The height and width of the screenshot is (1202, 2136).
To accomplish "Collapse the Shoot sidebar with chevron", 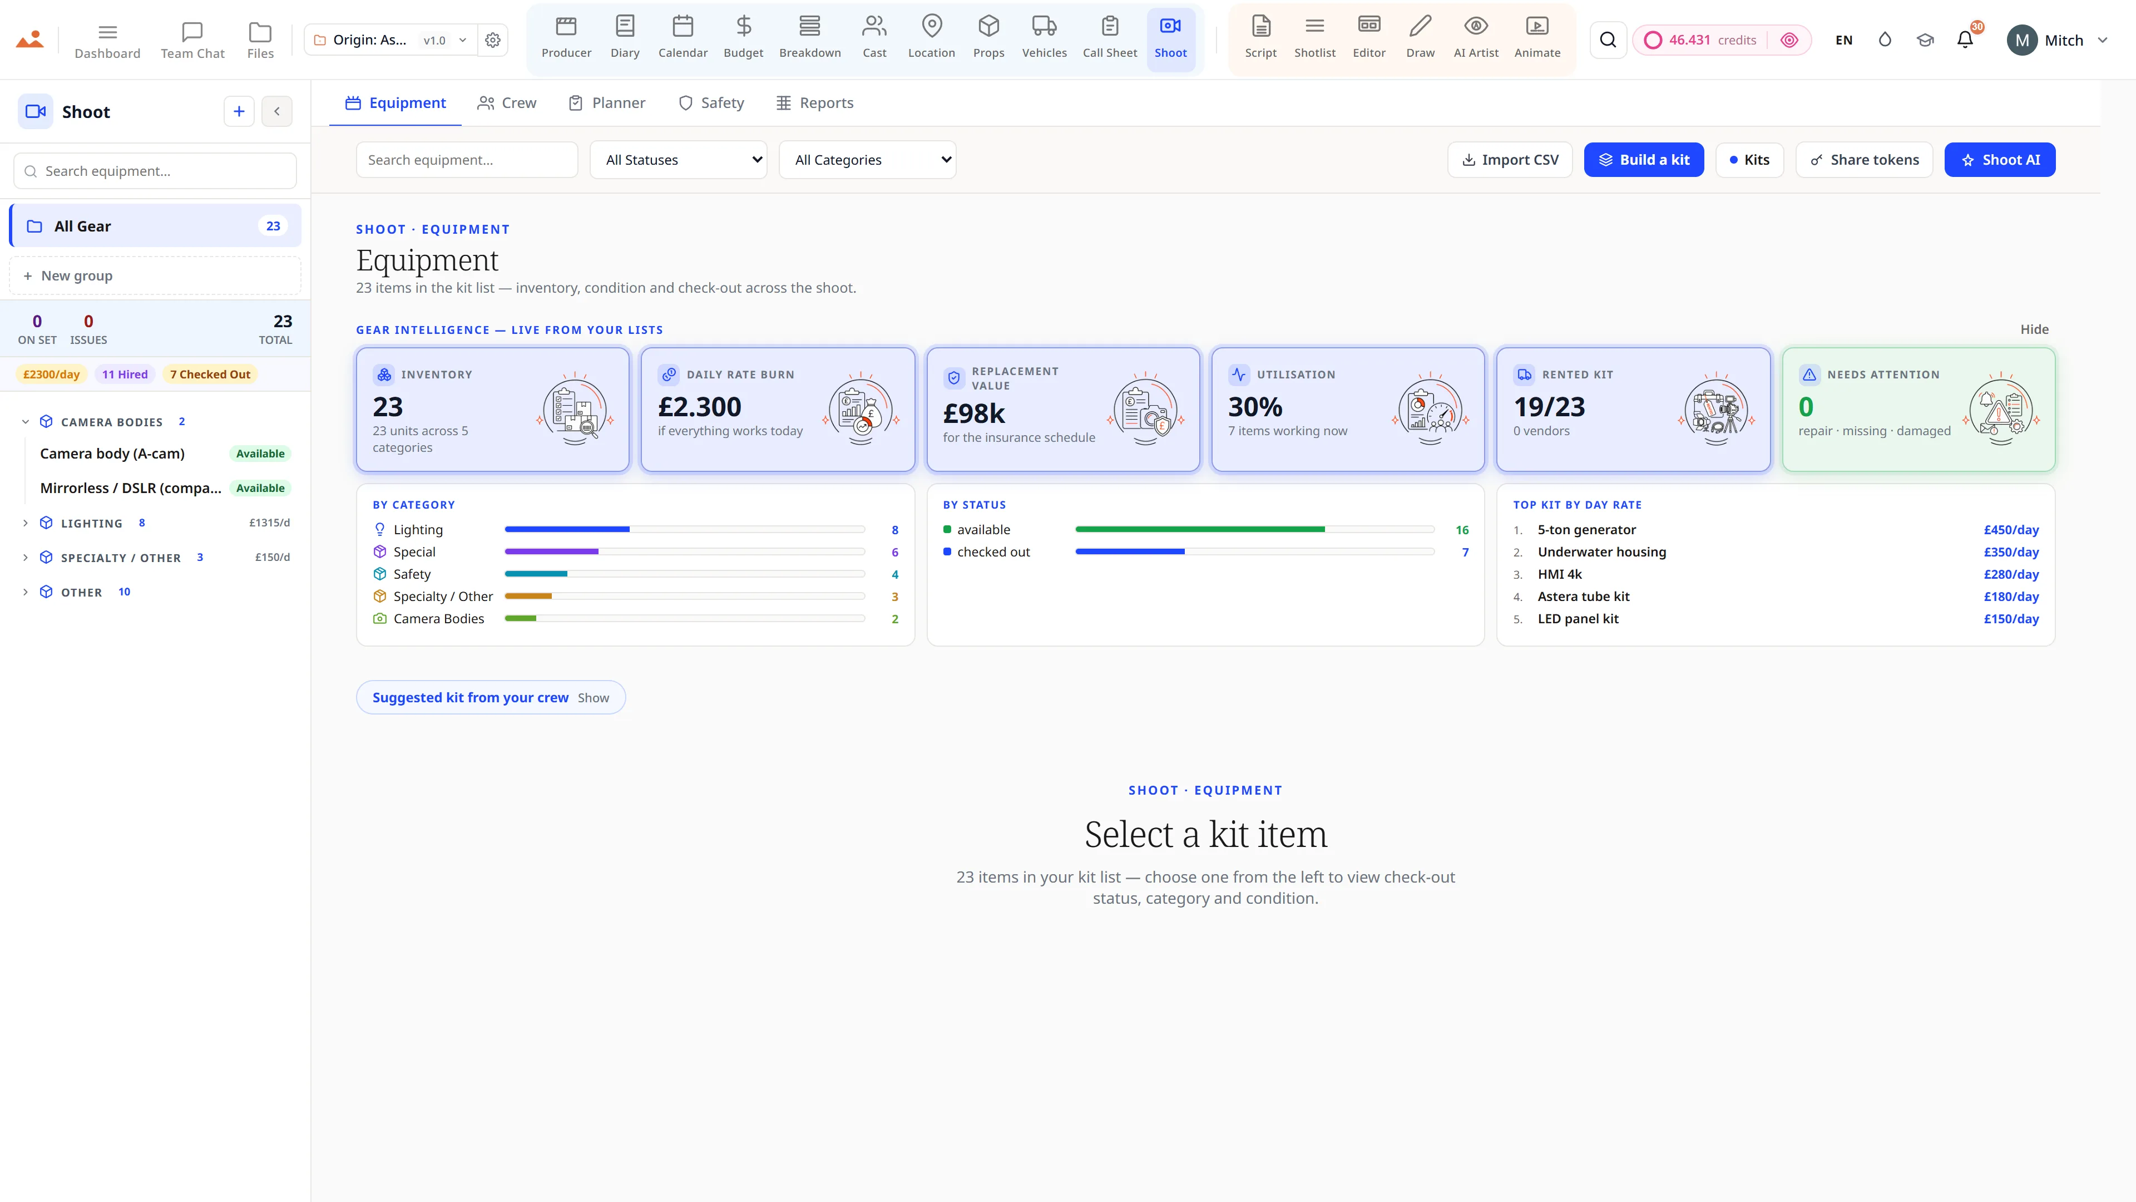I will (277, 111).
